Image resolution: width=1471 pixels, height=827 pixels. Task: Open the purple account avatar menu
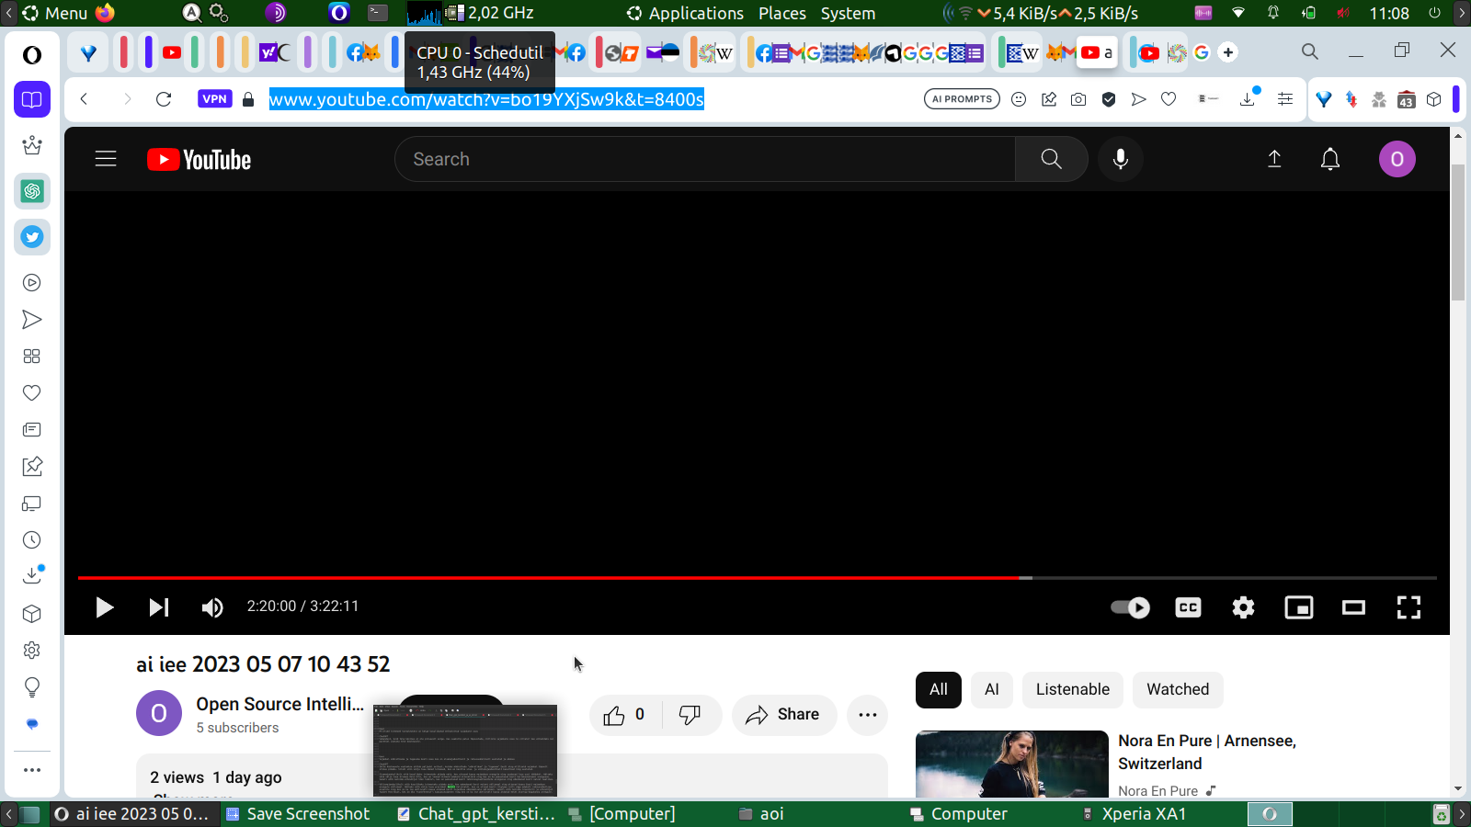click(1397, 159)
